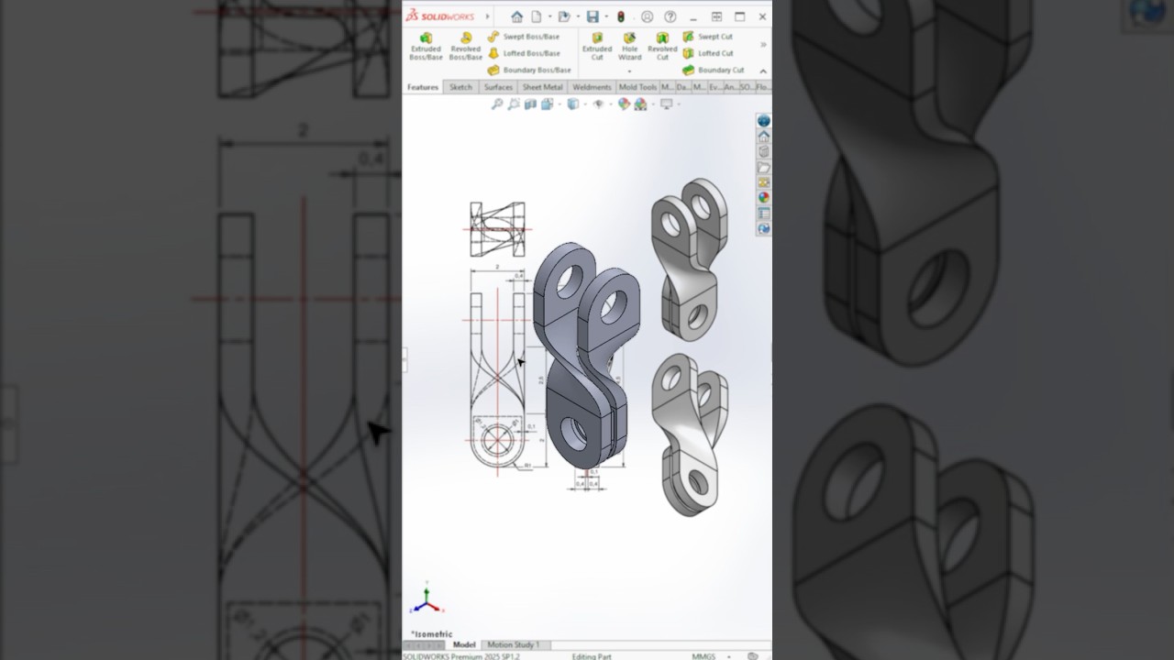Create a New document
The height and width of the screenshot is (660, 1174).
coord(536,16)
